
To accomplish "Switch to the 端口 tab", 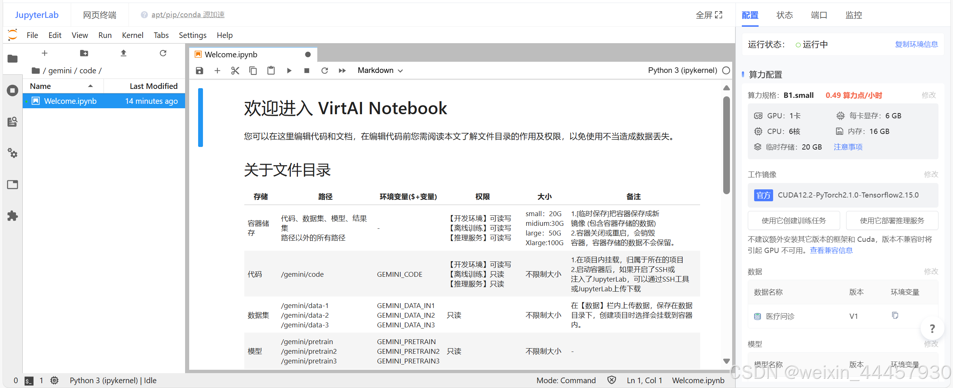I will (x=819, y=15).
